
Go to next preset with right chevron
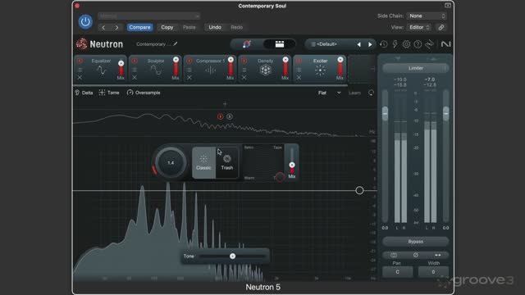(116, 27)
